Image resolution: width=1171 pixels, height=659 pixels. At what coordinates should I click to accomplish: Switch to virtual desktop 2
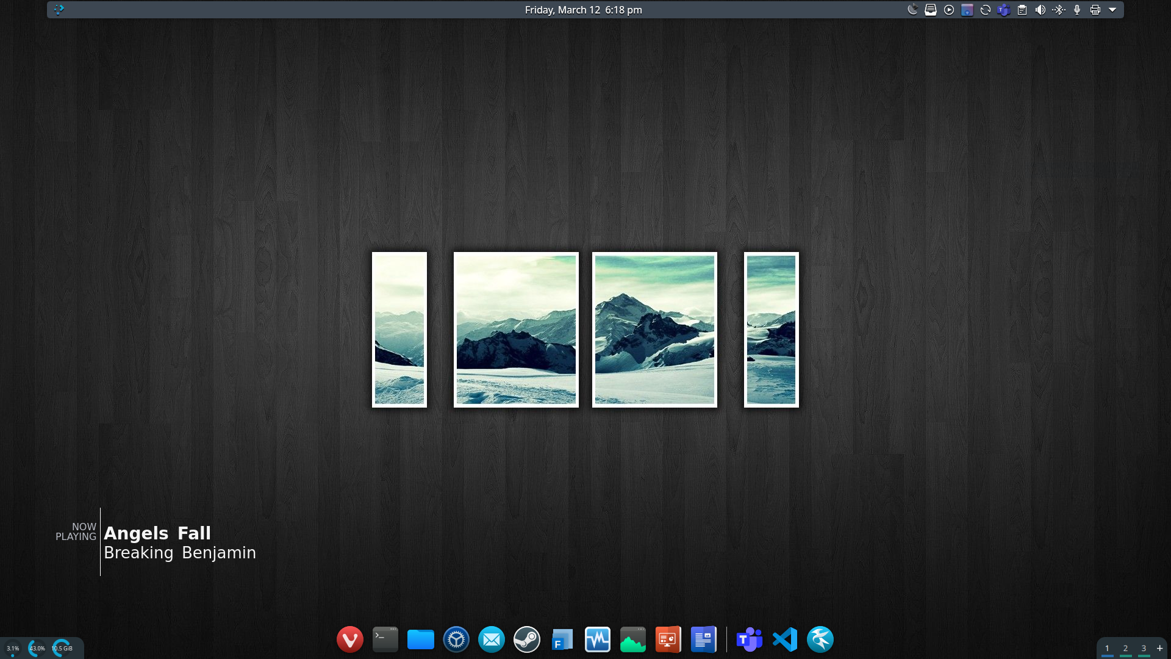(x=1125, y=649)
